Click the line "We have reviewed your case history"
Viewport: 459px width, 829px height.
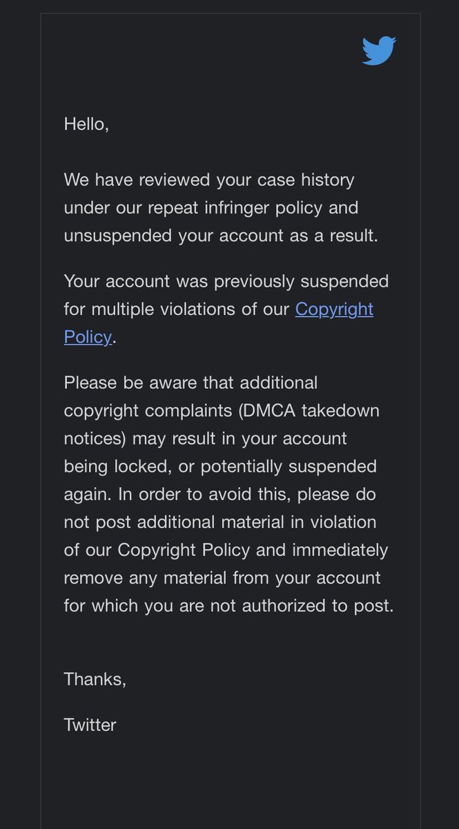coord(209,180)
